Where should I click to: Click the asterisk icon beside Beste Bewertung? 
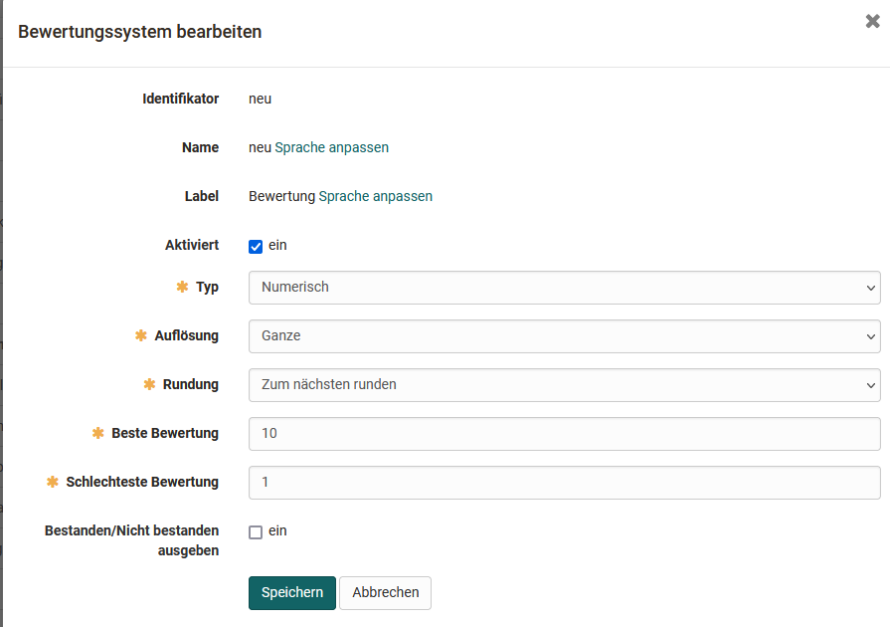tap(96, 433)
